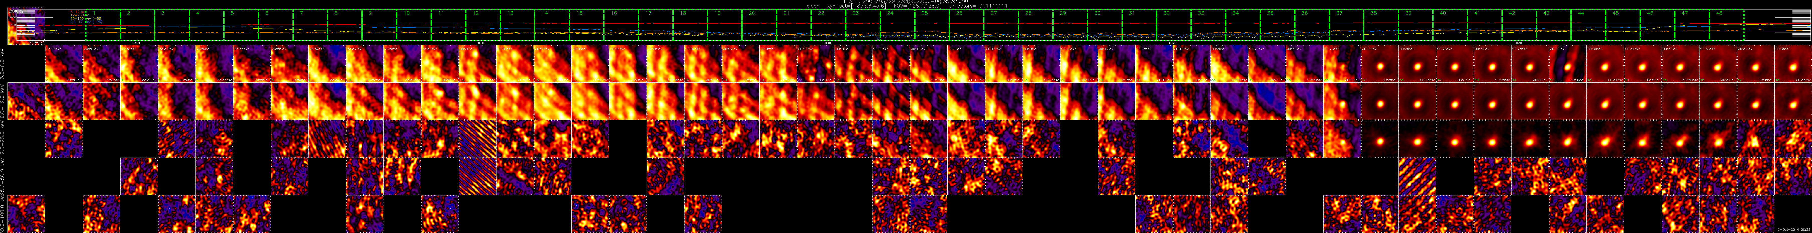Viewport: 1812px width, 233px height.
Task: Click the blue '0.1-17 keV (-93)' legend entry
Action: point(86,22)
